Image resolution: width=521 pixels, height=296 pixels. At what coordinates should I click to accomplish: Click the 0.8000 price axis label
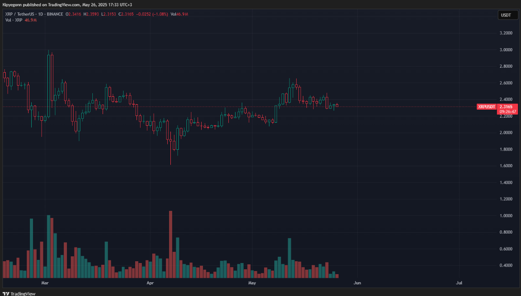506,232
